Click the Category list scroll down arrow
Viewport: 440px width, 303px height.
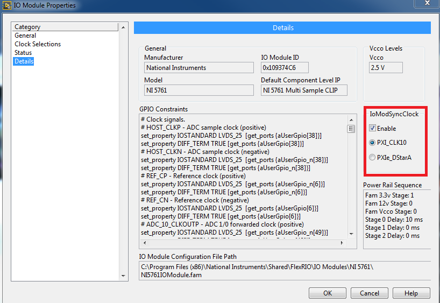(x=123, y=276)
